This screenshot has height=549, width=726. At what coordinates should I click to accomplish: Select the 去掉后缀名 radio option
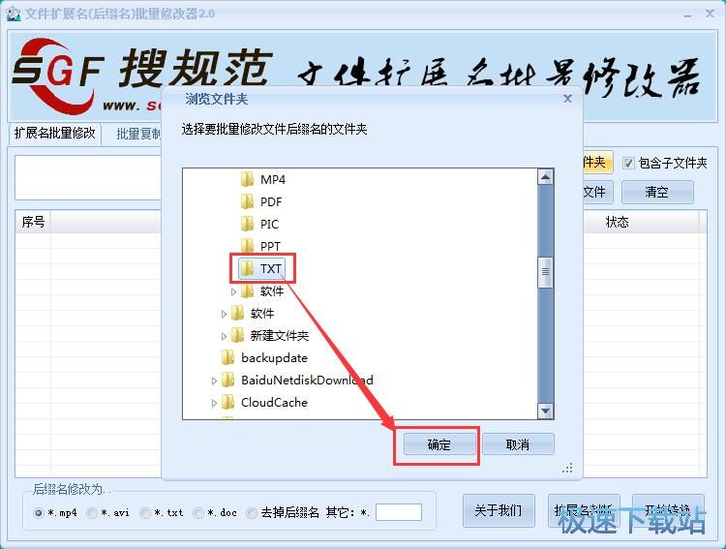click(252, 513)
